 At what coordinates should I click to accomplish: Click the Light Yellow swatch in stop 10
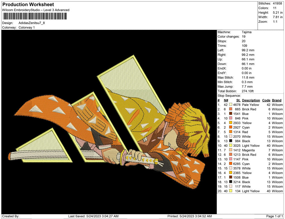point(231,145)
